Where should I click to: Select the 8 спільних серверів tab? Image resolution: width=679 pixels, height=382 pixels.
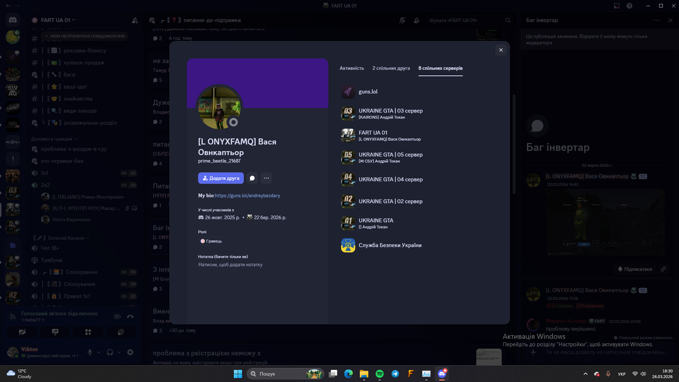coord(440,68)
